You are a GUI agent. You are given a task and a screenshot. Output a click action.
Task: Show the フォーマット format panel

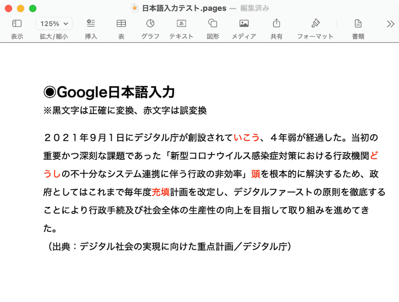point(315,23)
